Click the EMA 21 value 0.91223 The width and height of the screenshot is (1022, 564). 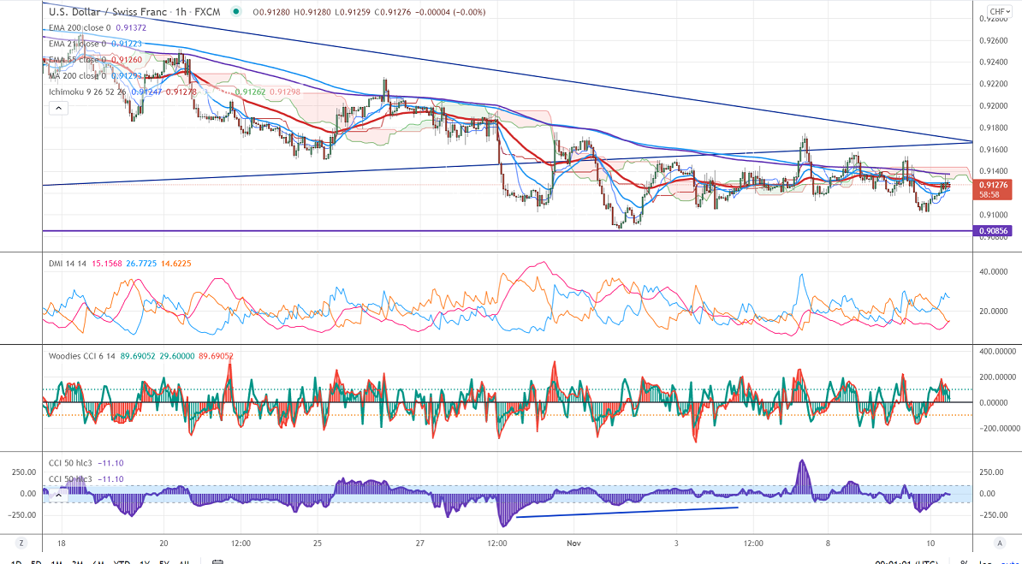127,44
